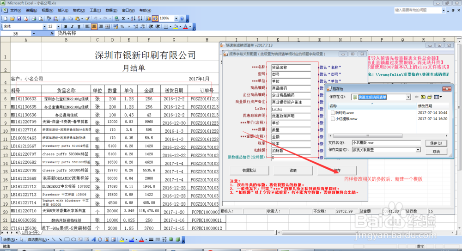Click the 保存 button in config window
This screenshot has width=462, height=251.
pos(337,171)
